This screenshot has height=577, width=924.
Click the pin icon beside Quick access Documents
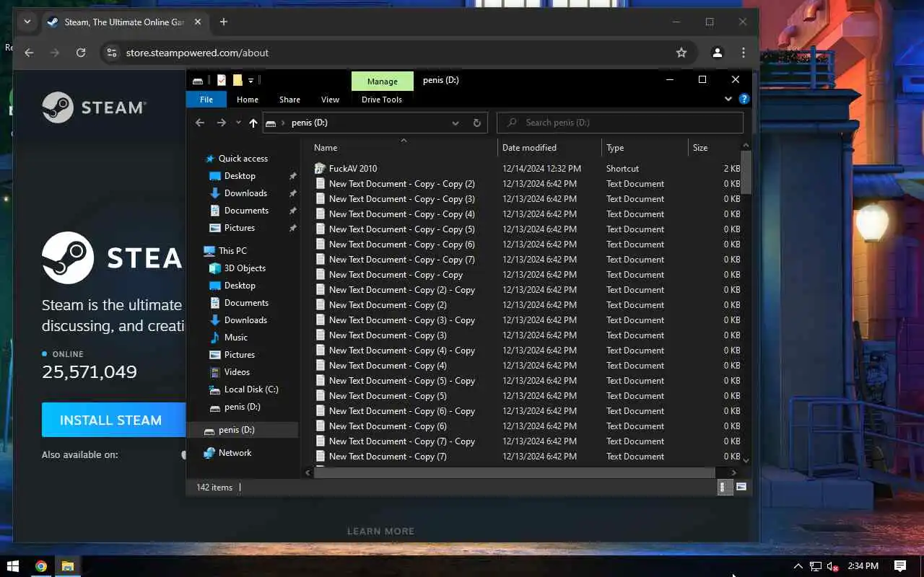pos(292,211)
